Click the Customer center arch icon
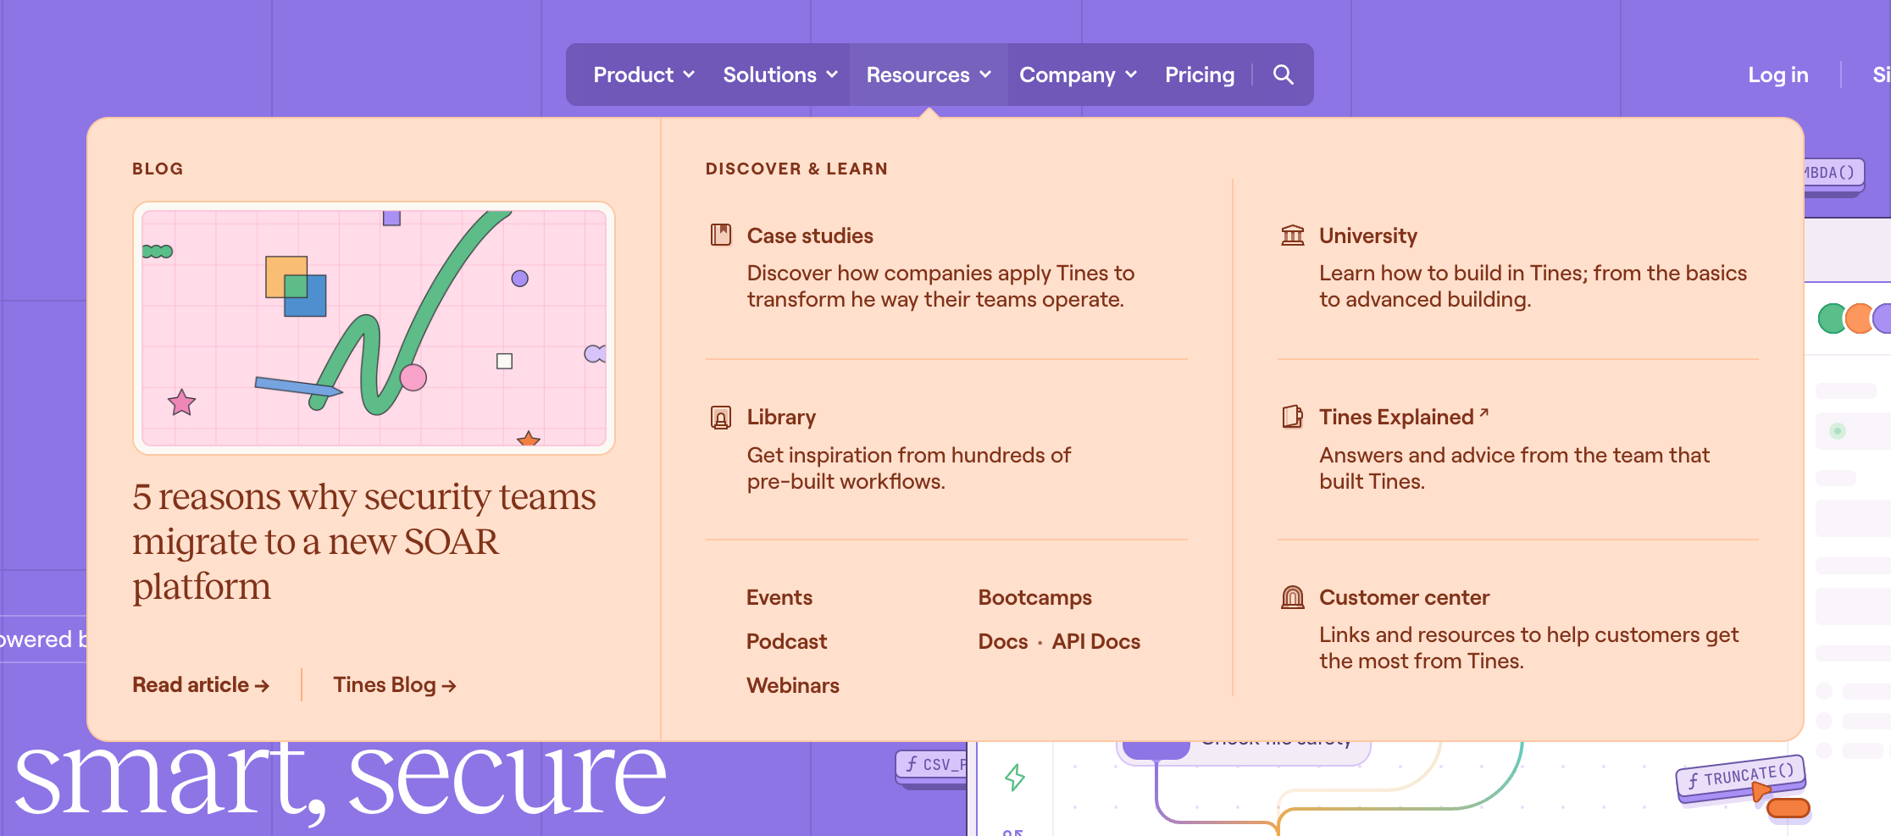Screen dimensions: 1891x836 tap(1292, 597)
